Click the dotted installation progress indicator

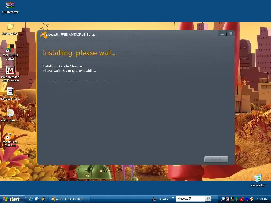tap(75, 81)
